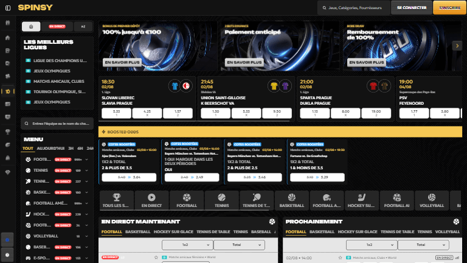Screen dimensions: 467x263
Task: Click the S'INSCRIRE button
Action: pyautogui.click(x=450, y=8)
